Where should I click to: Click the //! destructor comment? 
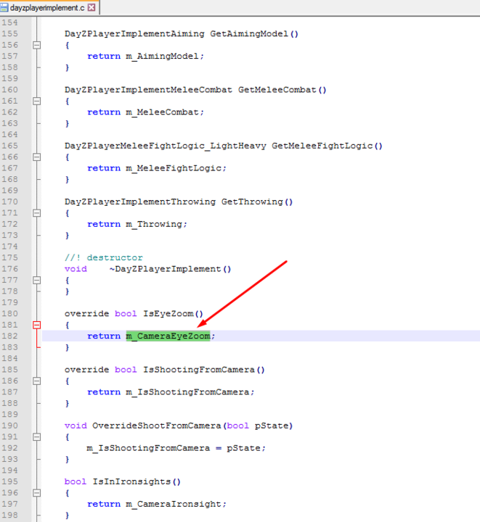[x=104, y=257]
